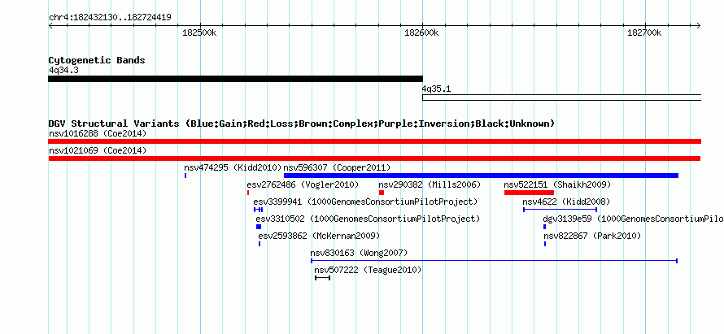Select the nsv830163 (Wong2007) blue variant line
724x334 pixels.
pos(494,261)
